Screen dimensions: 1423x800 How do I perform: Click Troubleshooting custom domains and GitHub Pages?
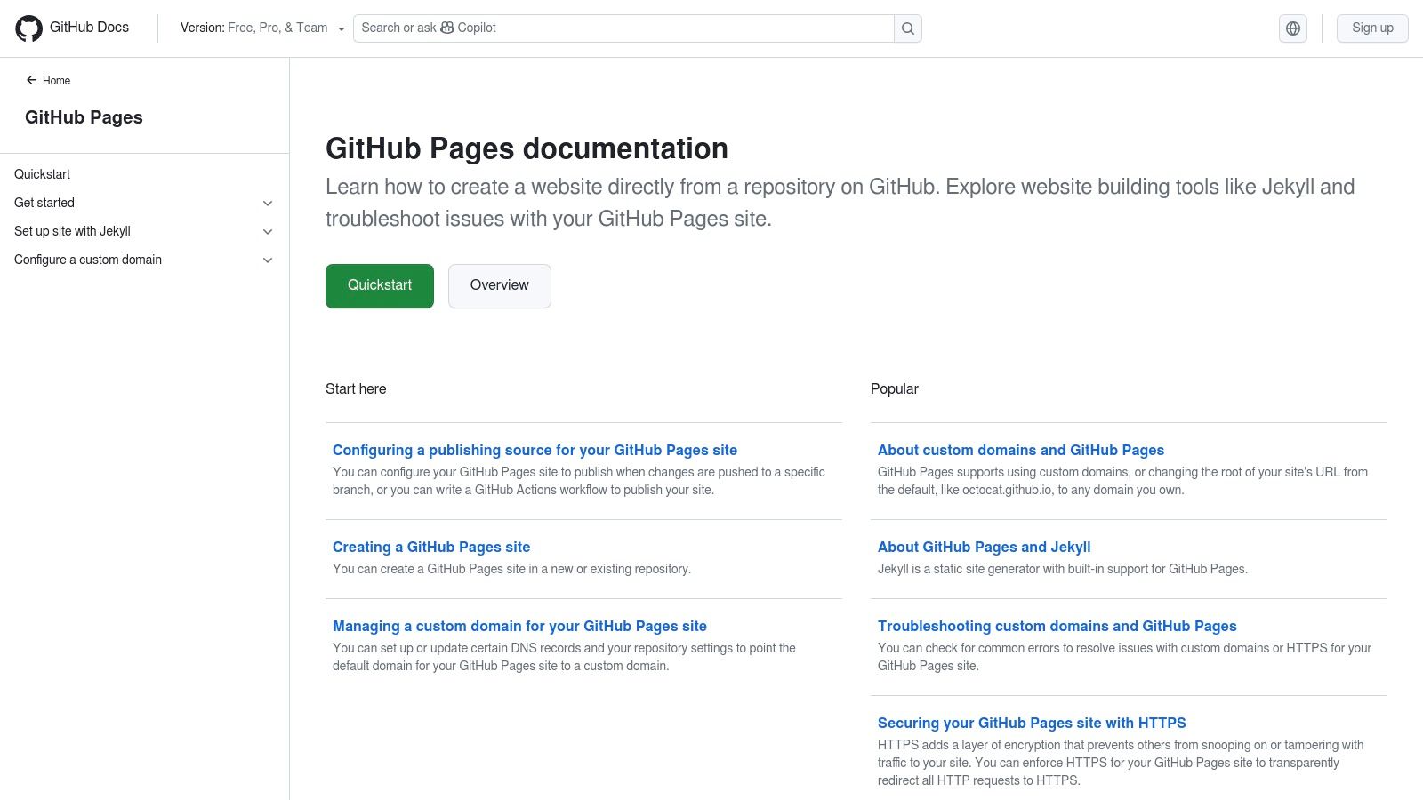tap(1057, 626)
